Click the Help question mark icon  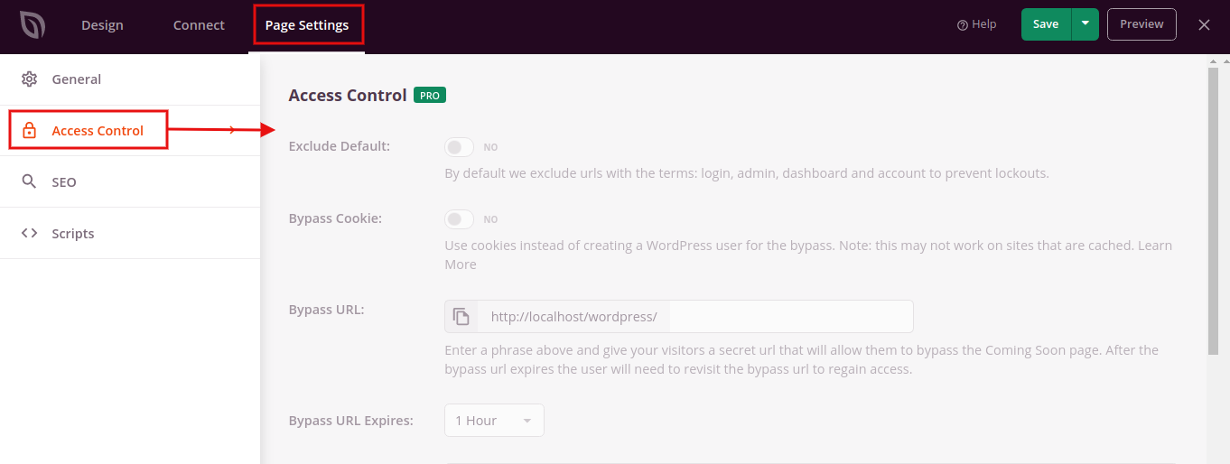pyautogui.click(x=963, y=25)
